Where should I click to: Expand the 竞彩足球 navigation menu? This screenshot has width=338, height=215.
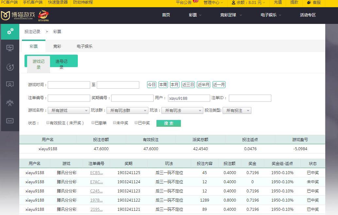(231, 15)
